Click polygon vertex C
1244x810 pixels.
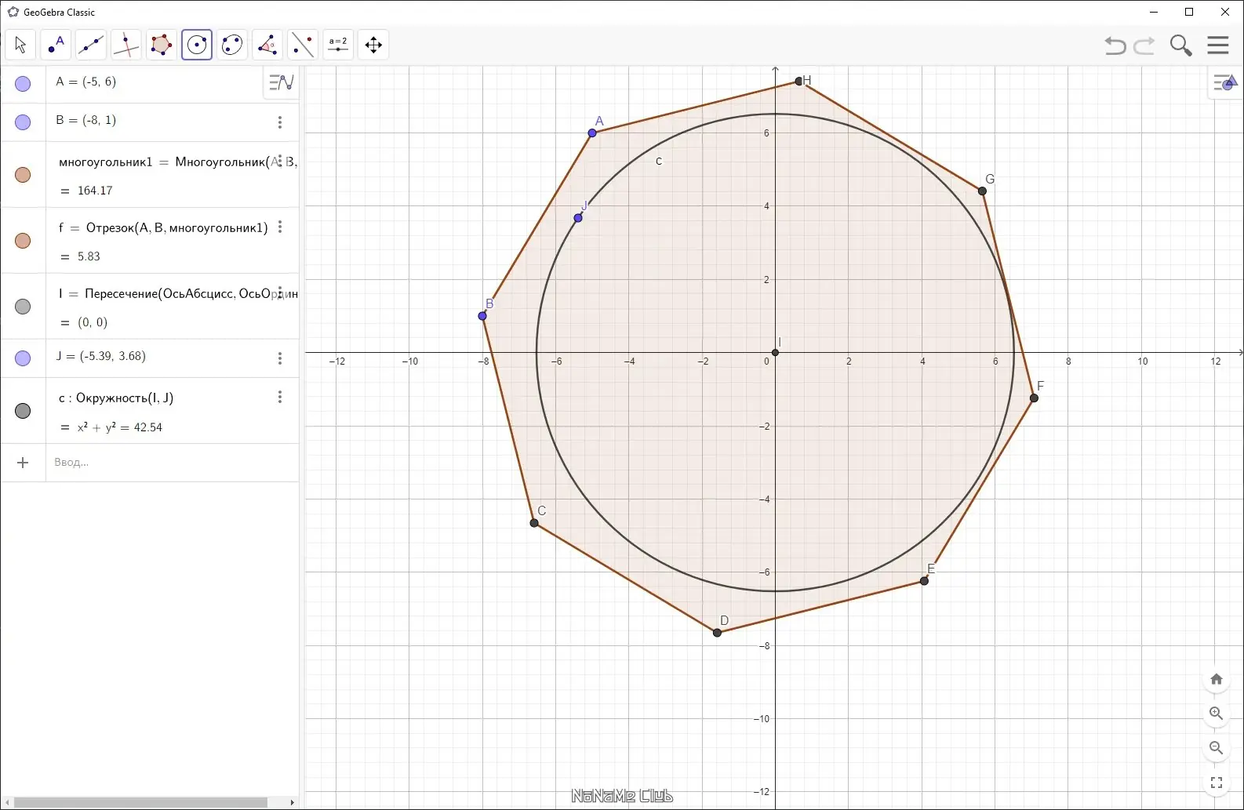534,523
